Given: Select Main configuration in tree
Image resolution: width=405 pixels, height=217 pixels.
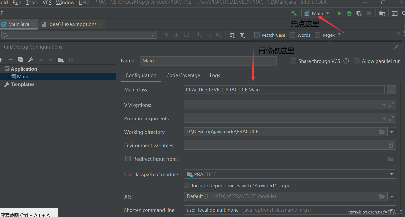Looking at the screenshot, I should point(58,77).
